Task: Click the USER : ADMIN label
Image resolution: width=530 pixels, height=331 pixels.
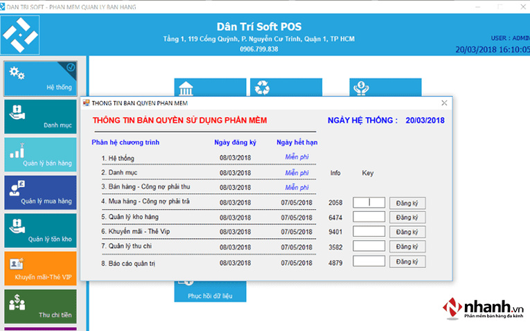Action: click(x=511, y=38)
